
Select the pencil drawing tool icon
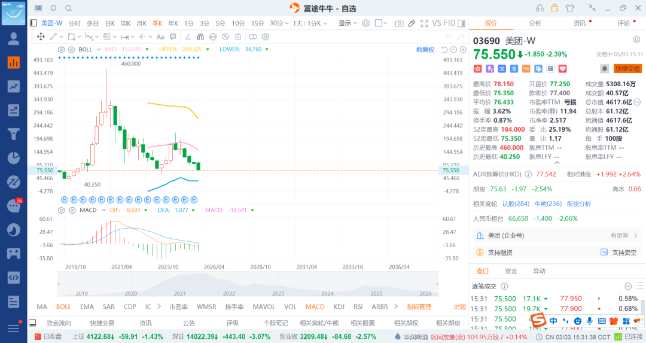(412, 23)
